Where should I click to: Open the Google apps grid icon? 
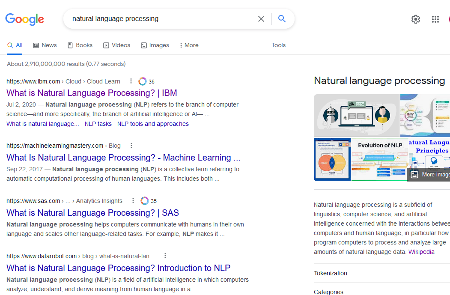435,19
